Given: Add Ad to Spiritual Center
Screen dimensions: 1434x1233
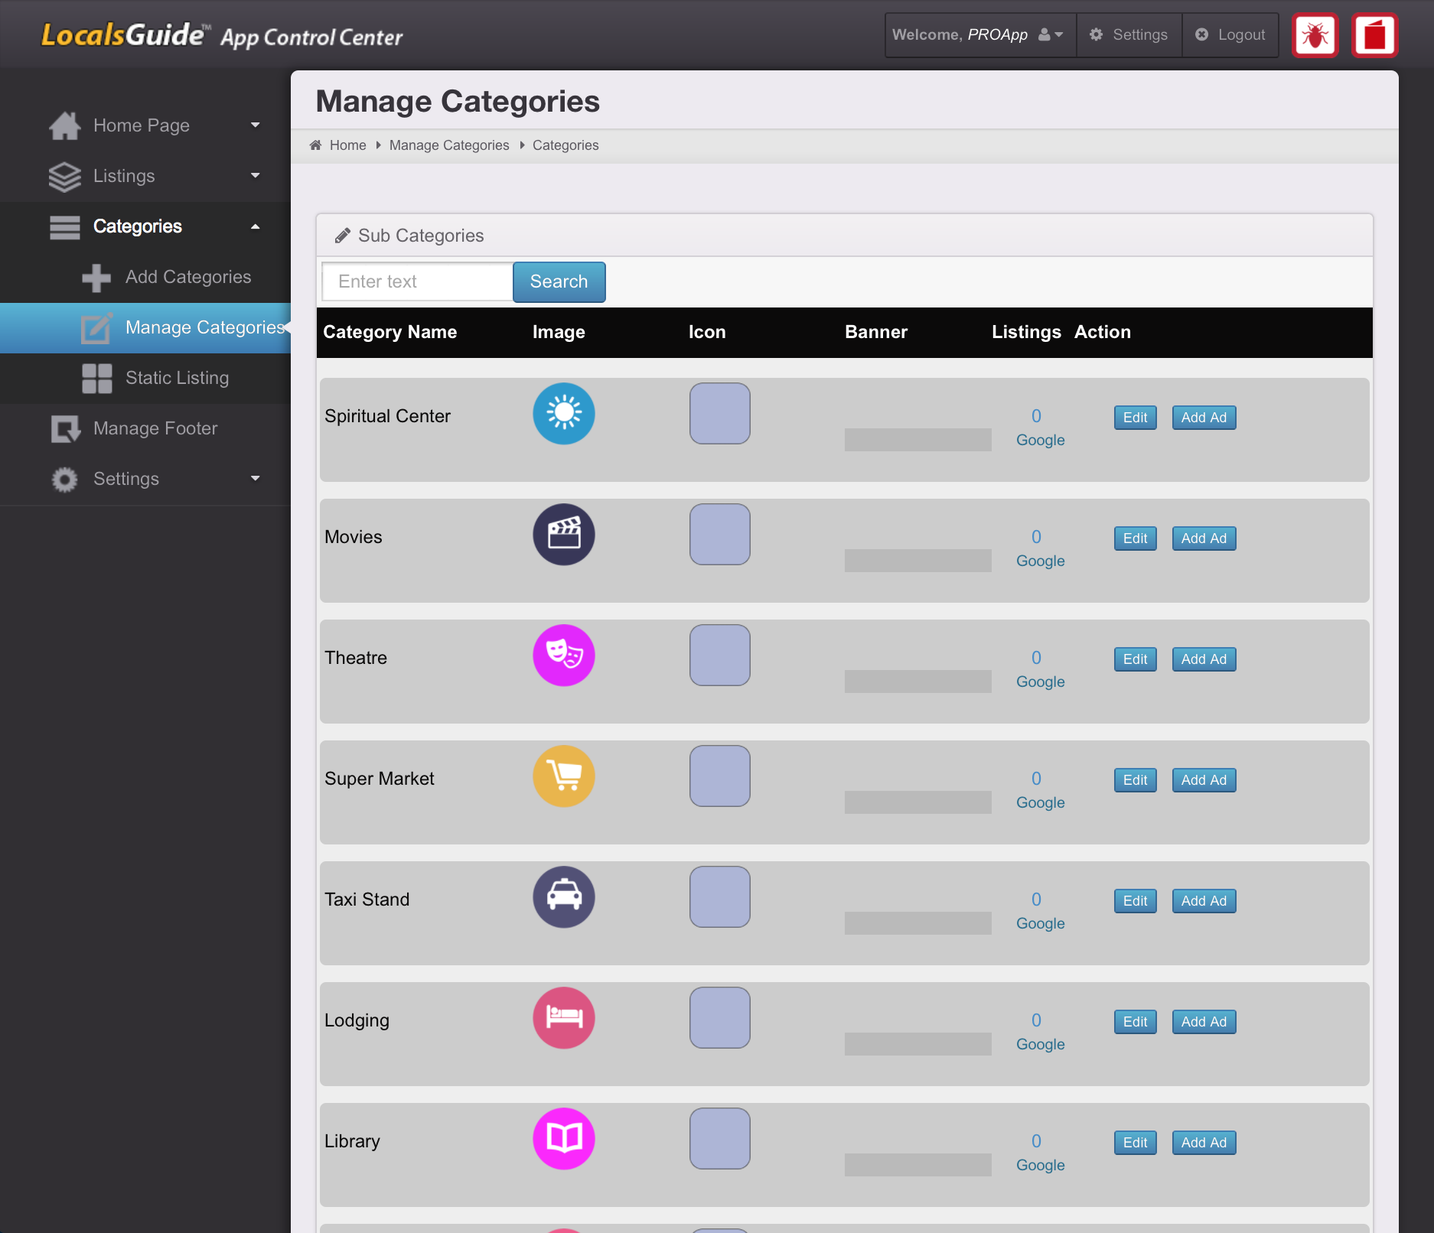Looking at the screenshot, I should [x=1204, y=418].
